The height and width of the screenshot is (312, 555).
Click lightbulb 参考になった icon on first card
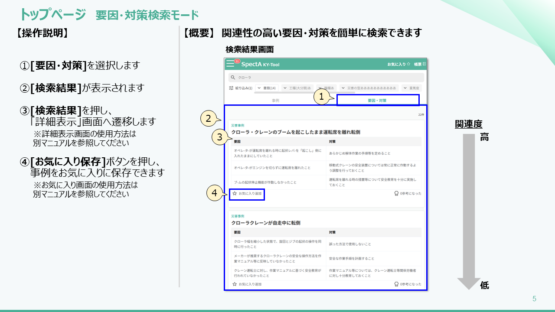click(x=396, y=194)
